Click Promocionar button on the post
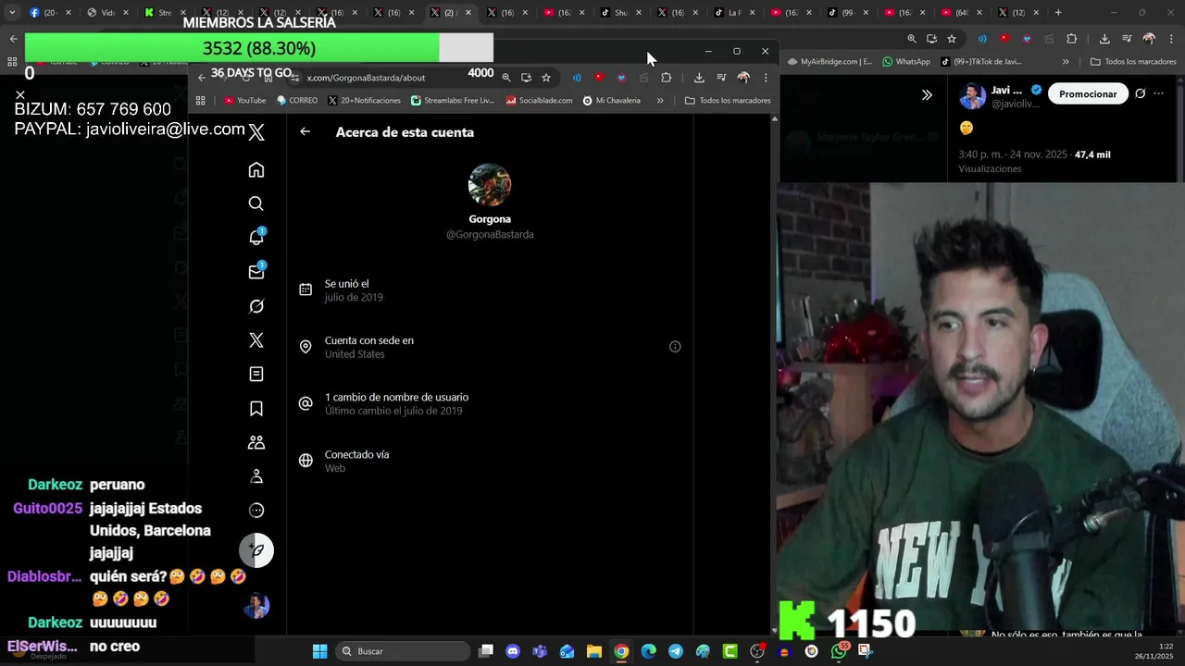 (1088, 93)
